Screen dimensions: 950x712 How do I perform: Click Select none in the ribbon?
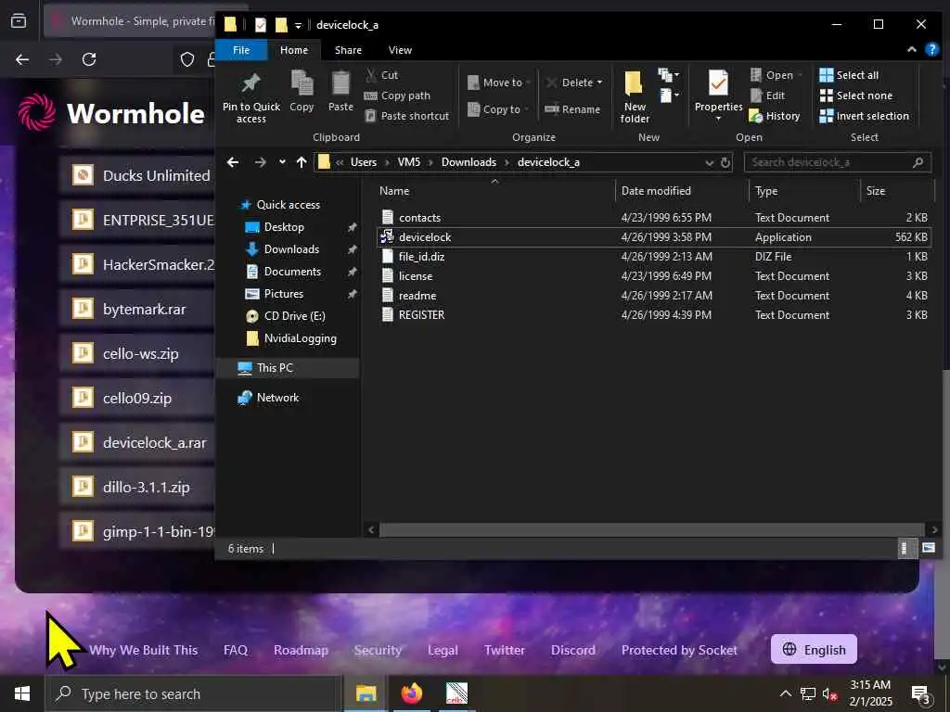tap(856, 95)
